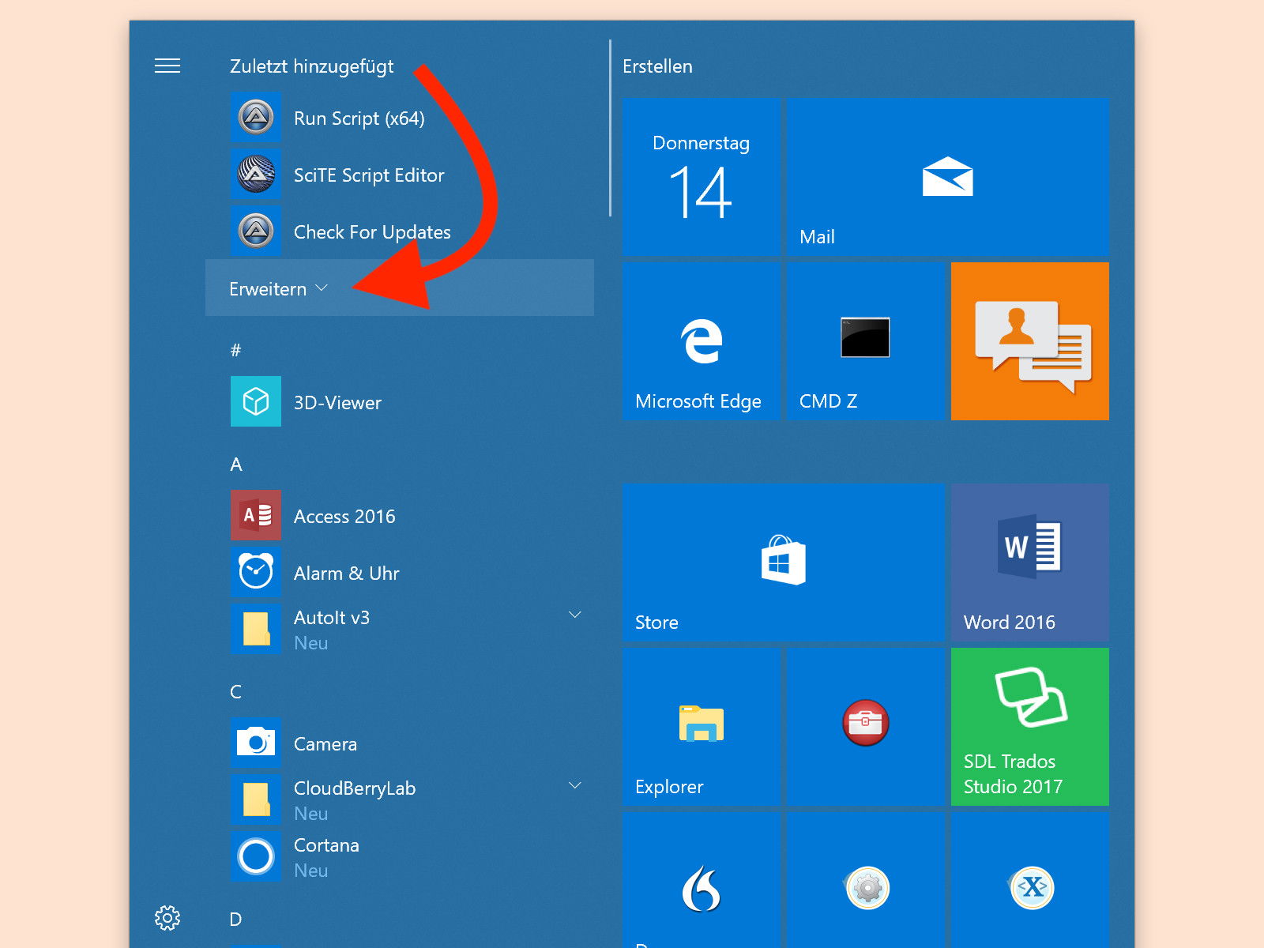The height and width of the screenshot is (948, 1264).
Task: Open Alarm & Uhr clock icon
Action: pos(256,572)
